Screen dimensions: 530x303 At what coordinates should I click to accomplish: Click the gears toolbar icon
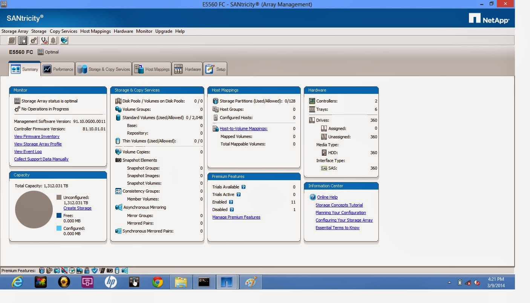[33, 40]
